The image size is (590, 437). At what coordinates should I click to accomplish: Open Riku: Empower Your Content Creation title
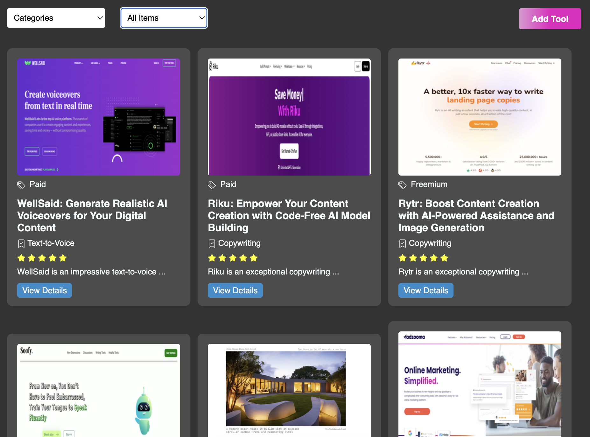click(289, 216)
